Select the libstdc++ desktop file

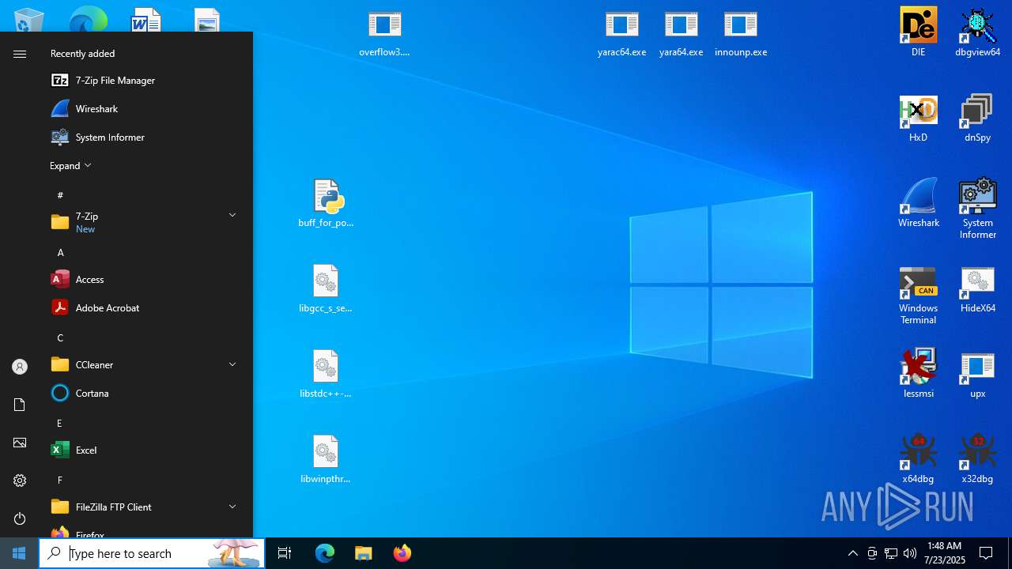[326, 374]
